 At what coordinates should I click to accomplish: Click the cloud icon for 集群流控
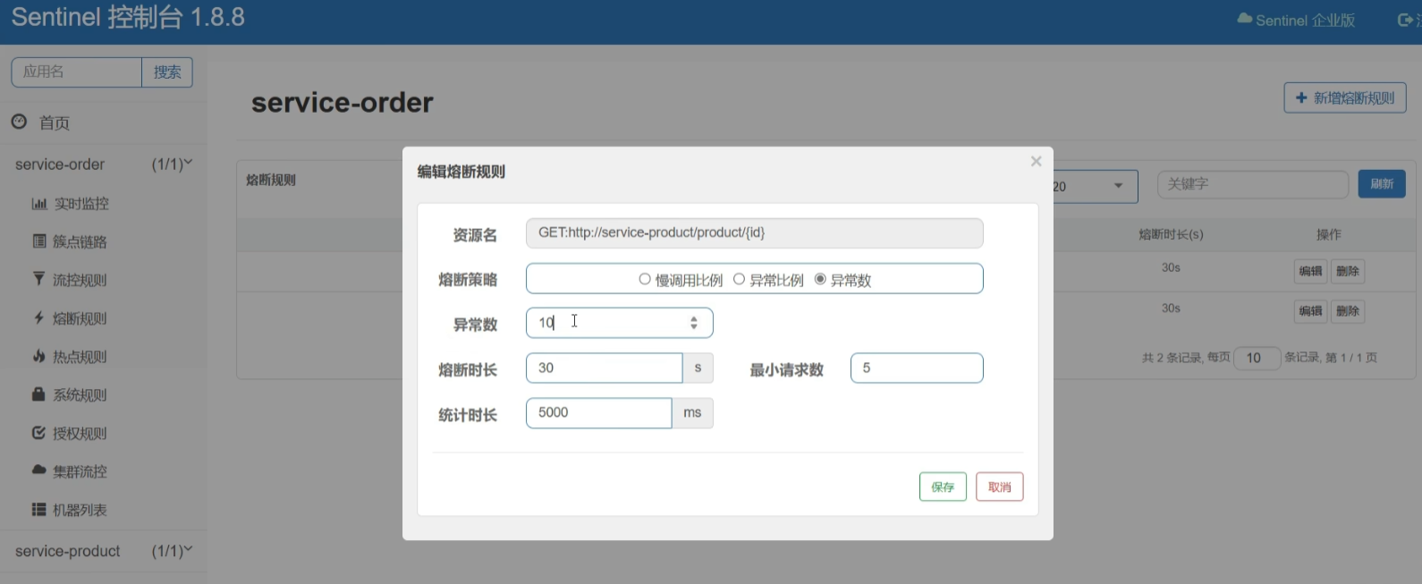click(x=38, y=470)
